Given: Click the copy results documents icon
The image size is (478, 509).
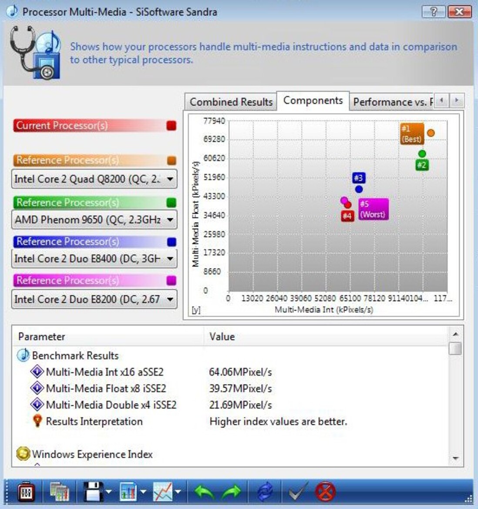Looking at the screenshot, I should [x=60, y=492].
